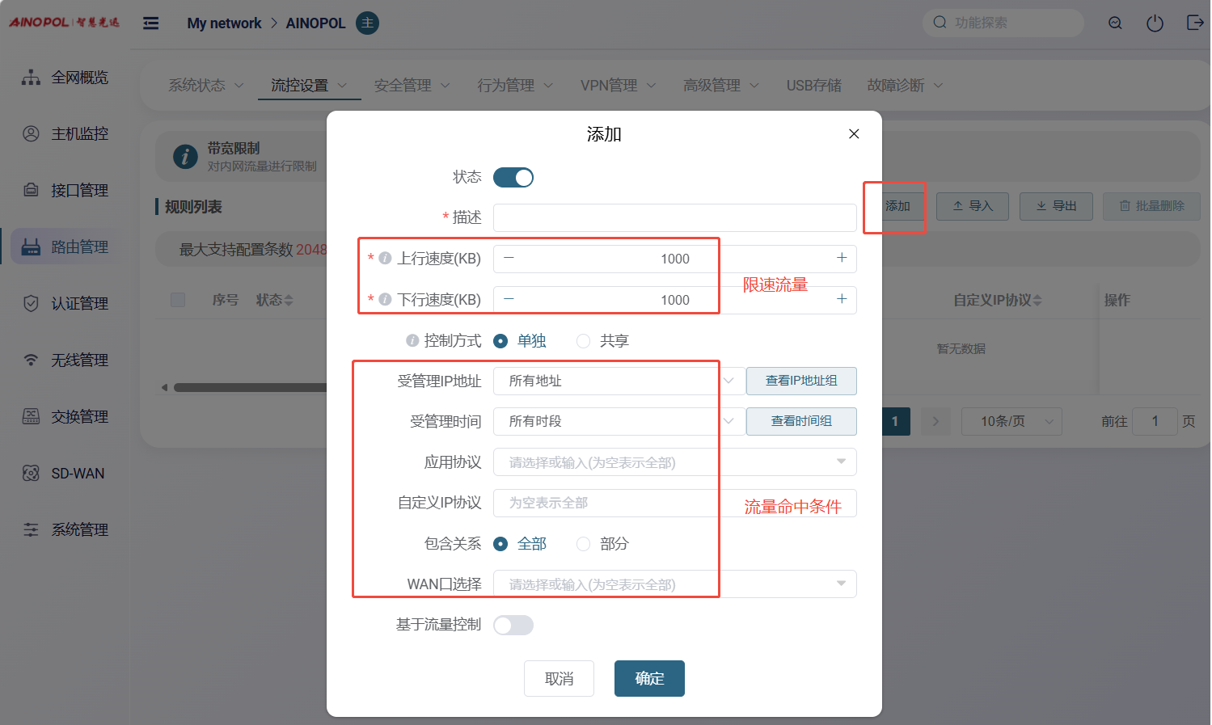Select the 共享 control mode radio button
The height and width of the screenshot is (725, 1212).
click(x=583, y=341)
